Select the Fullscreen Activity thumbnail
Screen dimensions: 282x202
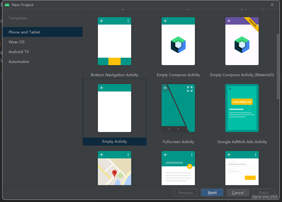[178, 108]
